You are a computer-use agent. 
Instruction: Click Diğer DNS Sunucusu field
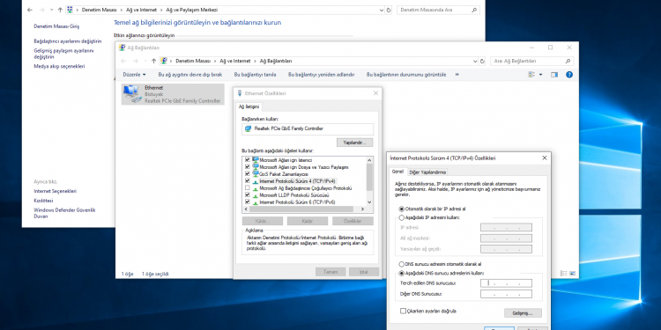point(506,294)
